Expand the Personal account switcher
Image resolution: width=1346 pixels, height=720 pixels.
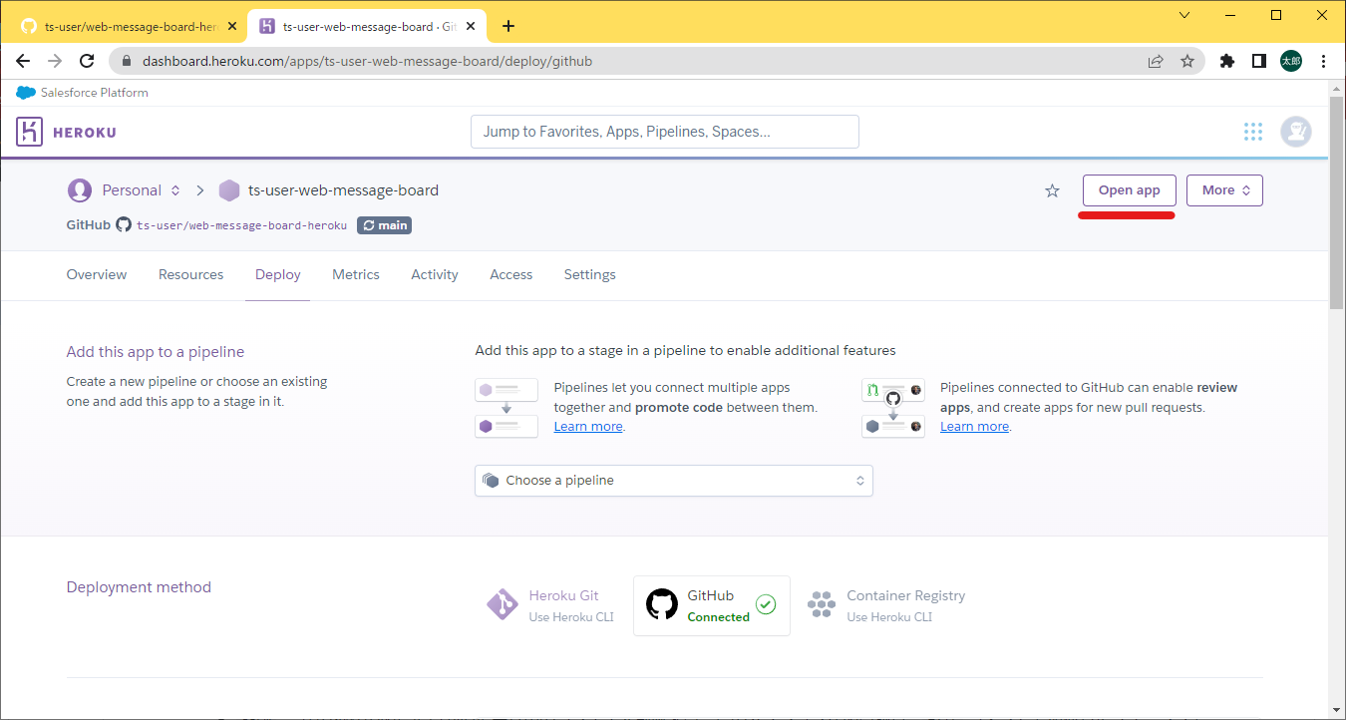coord(175,190)
